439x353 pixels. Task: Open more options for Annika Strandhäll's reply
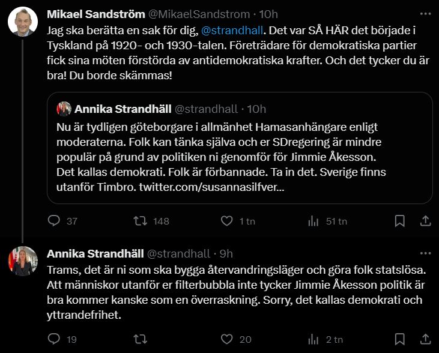pos(425,253)
